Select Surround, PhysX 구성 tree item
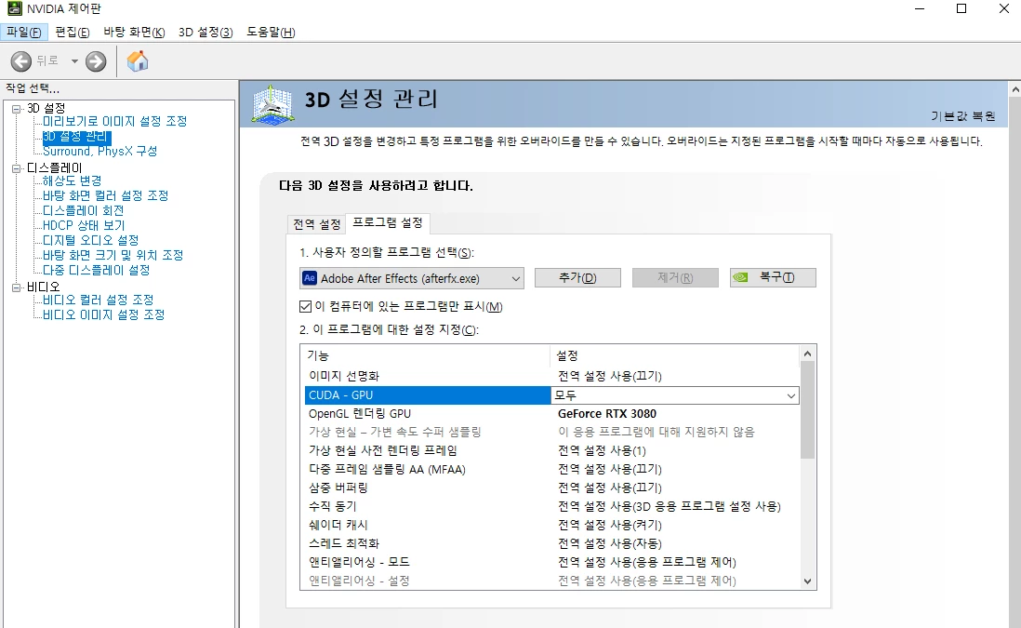 coord(99,151)
